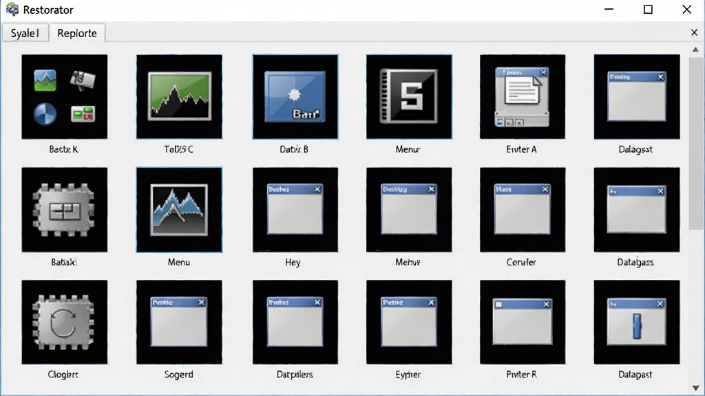Select the dialog icon labeled Datagass
The image size is (705, 396).
point(637,210)
